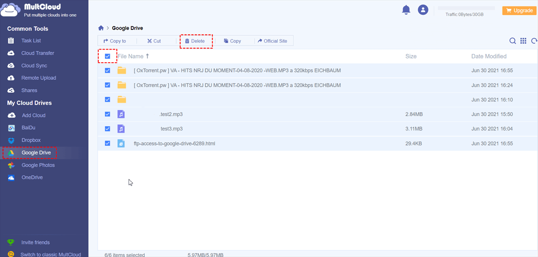Click folder icon of 16:24 OxTorrent row
Viewport: 538px width, 257px height.
tap(121, 85)
